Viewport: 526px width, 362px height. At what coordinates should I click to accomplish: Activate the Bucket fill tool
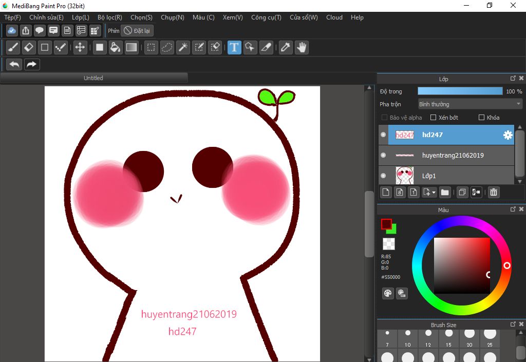116,48
